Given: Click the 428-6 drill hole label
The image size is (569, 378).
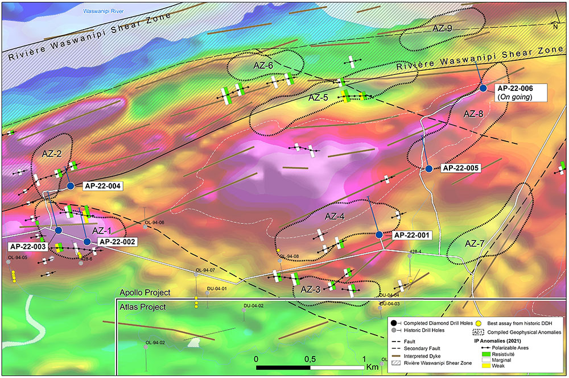Looking at the screenshot, I should click(86, 259).
